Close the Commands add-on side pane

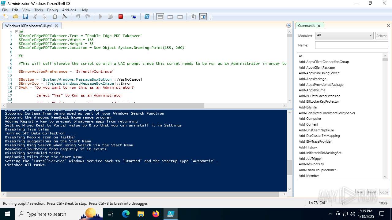click(x=388, y=25)
